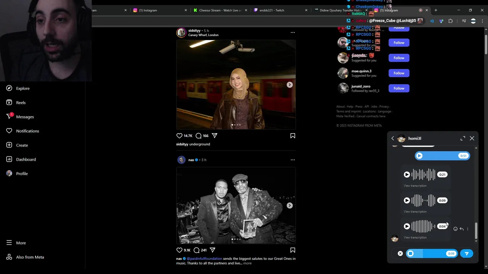Share the sidsityy post

215,136
